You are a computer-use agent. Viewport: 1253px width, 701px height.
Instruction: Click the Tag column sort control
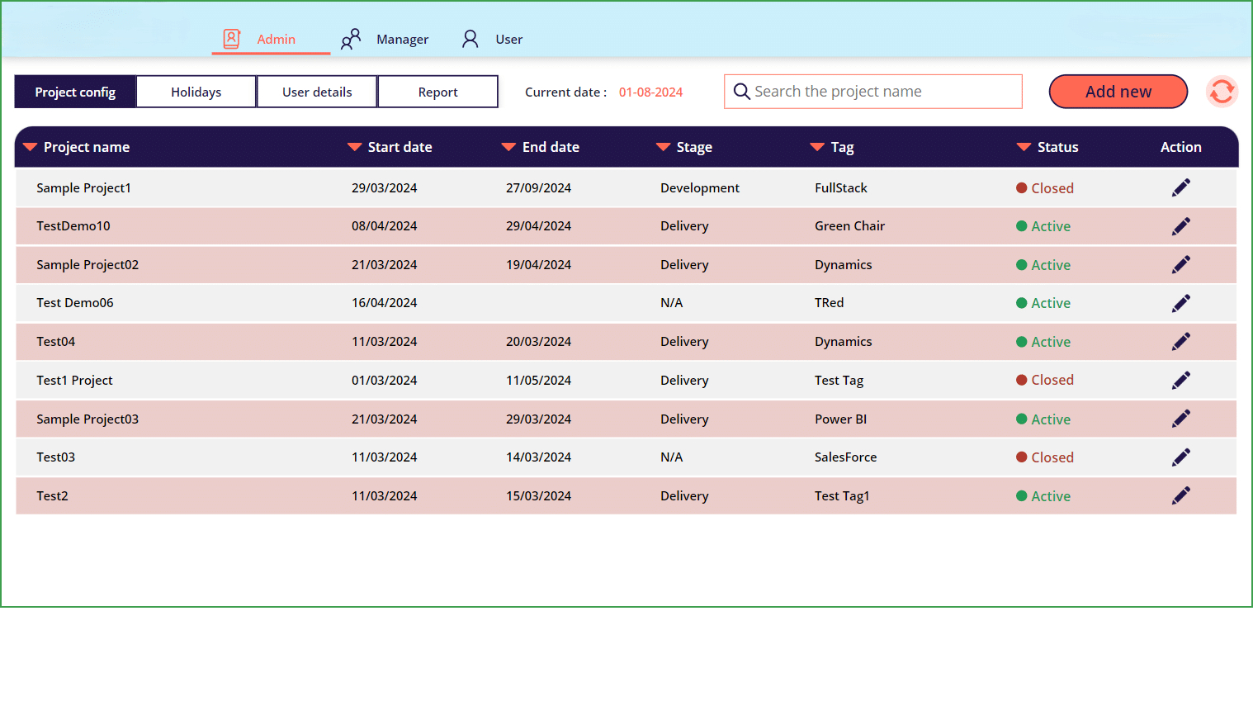click(817, 147)
